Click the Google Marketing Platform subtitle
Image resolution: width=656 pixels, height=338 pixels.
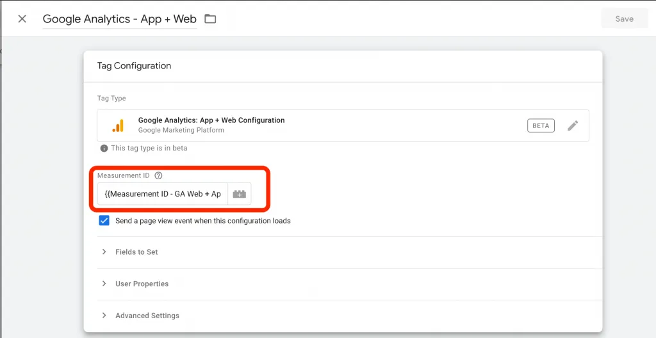[181, 130]
